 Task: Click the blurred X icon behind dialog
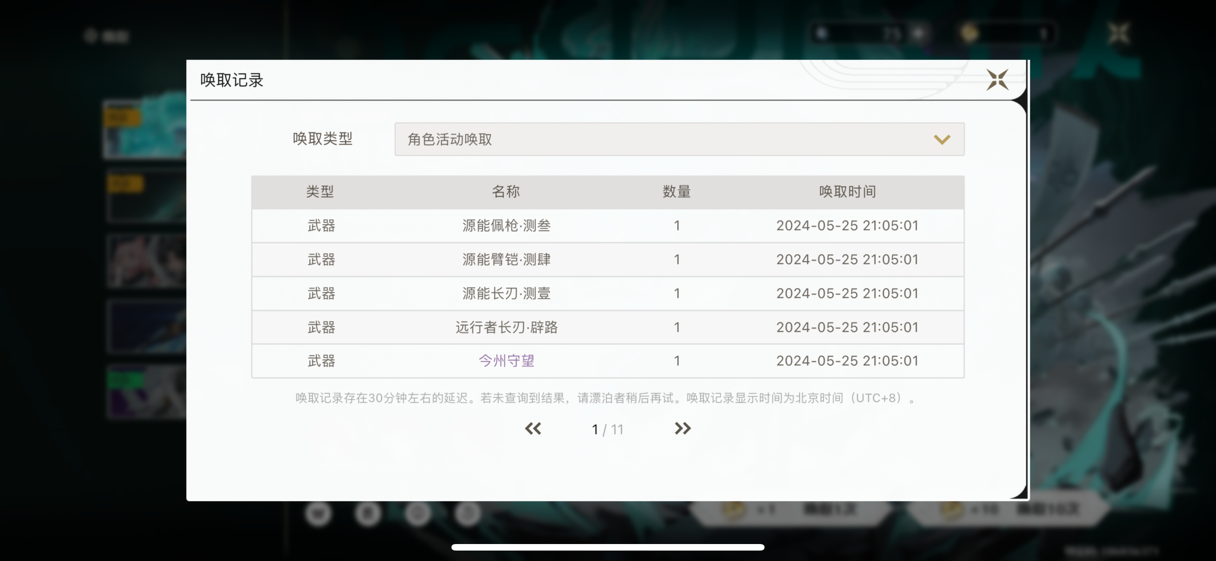tap(1118, 33)
